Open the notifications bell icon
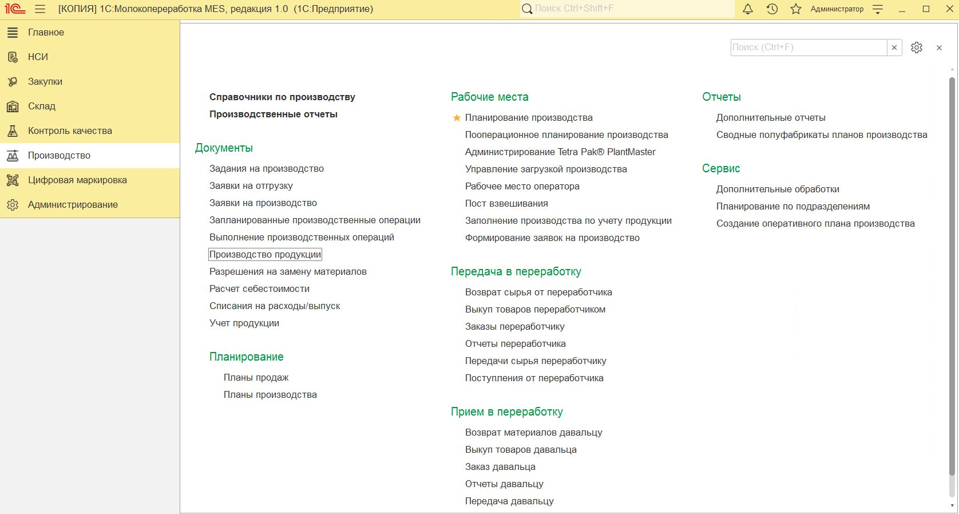The height and width of the screenshot is (514, 959). coord(748,9)
